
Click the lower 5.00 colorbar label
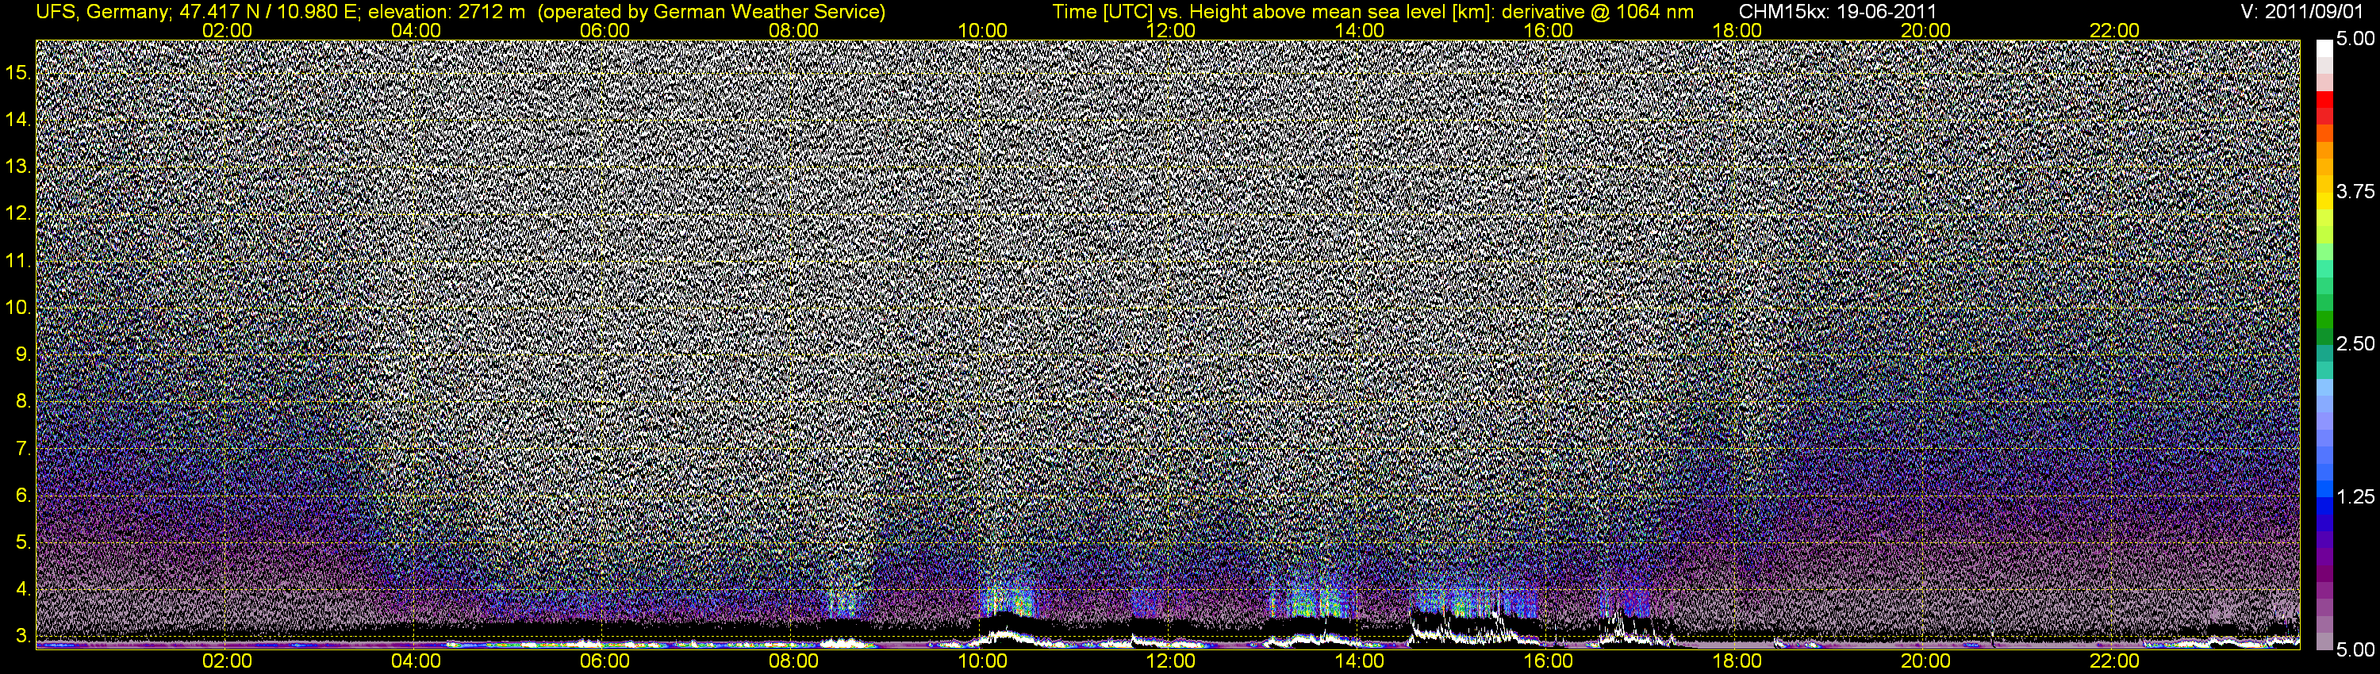click(x=2355, y=650)
